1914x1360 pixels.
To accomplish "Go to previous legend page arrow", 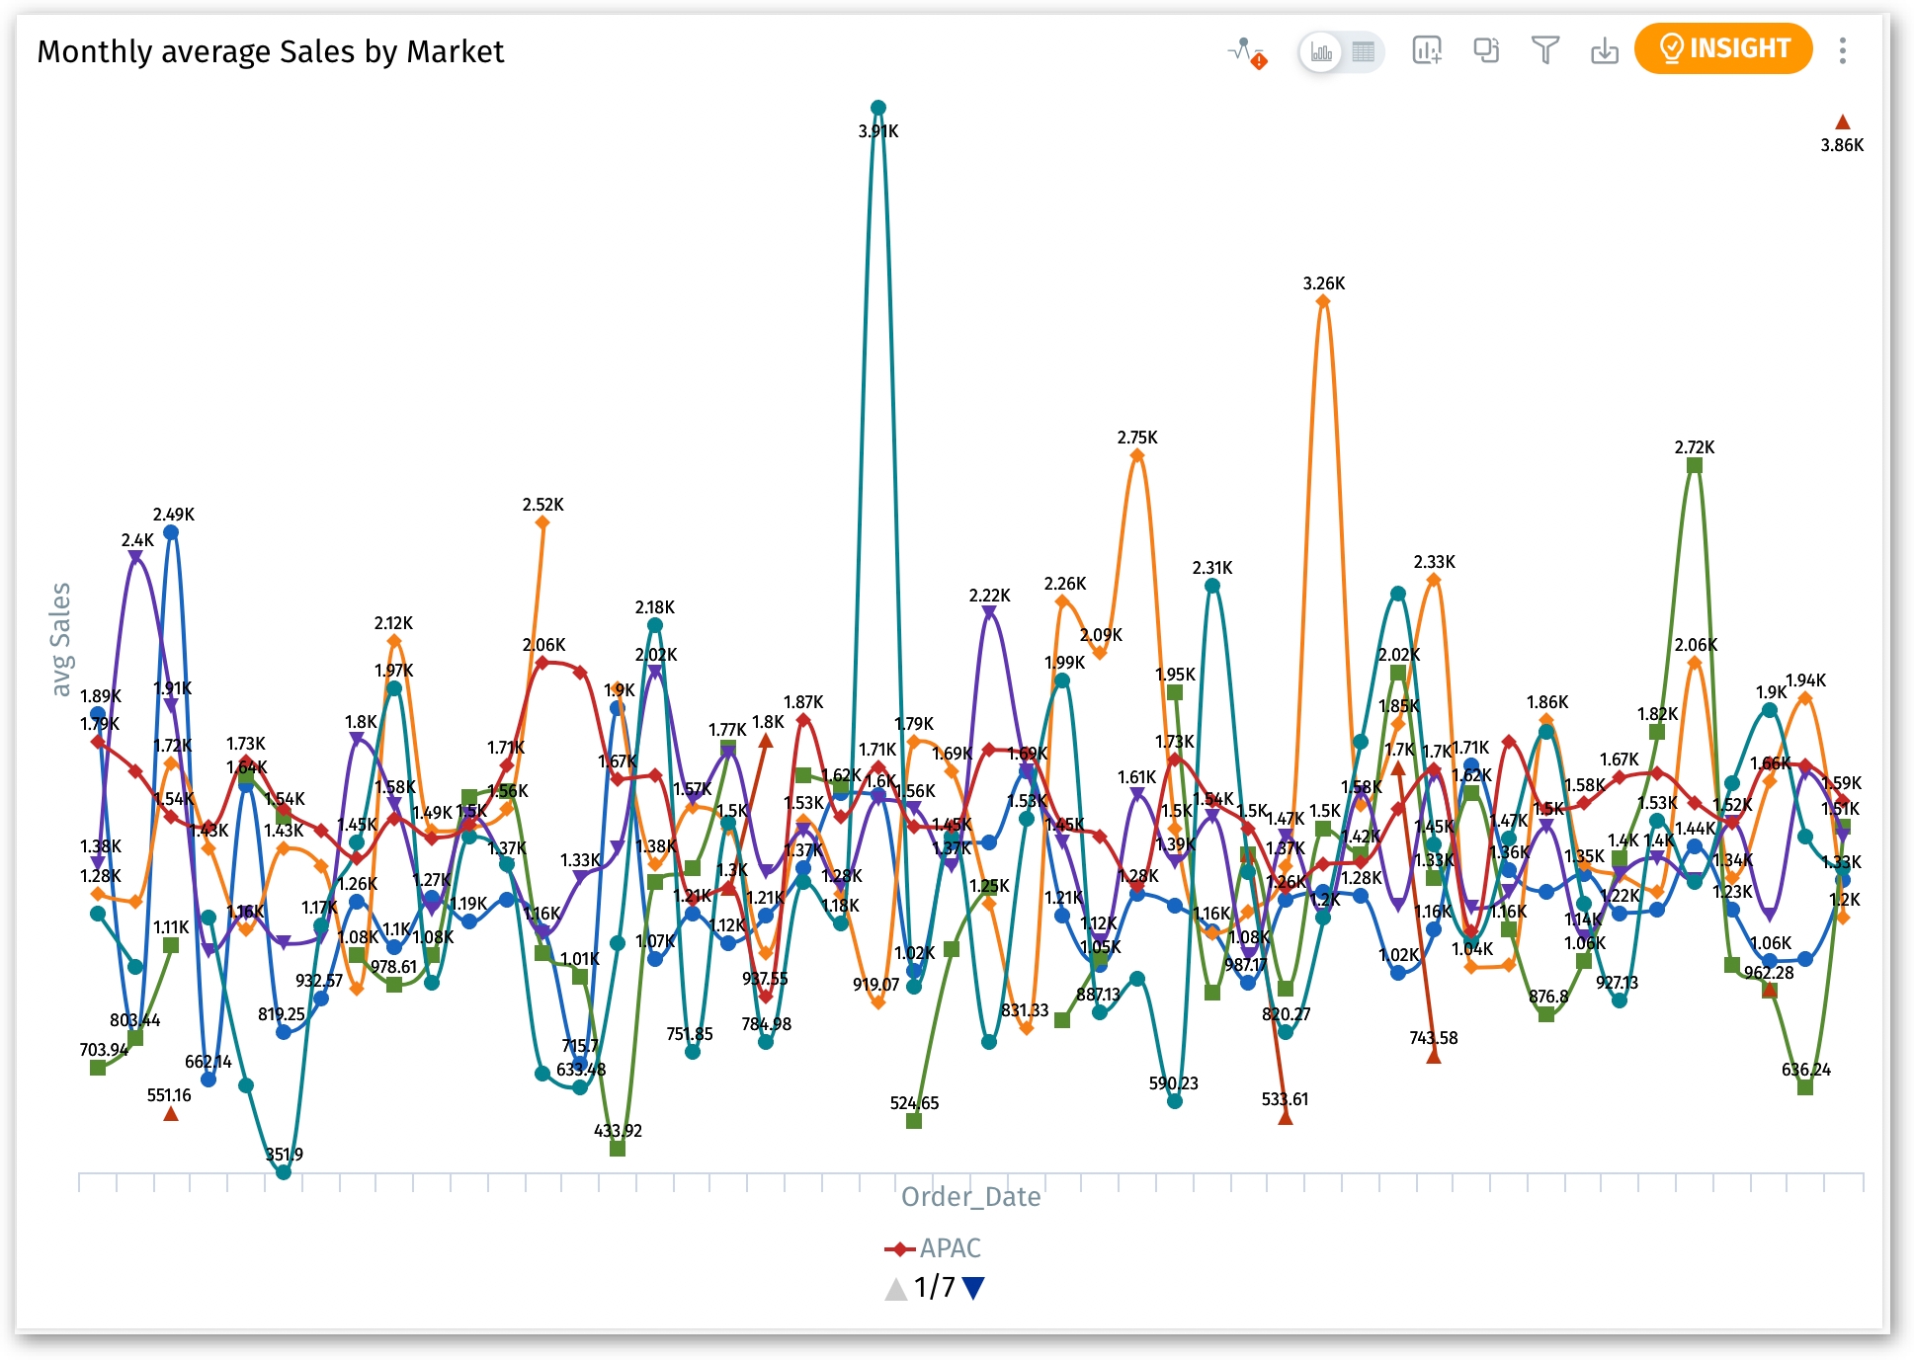I will (896, 1288).
